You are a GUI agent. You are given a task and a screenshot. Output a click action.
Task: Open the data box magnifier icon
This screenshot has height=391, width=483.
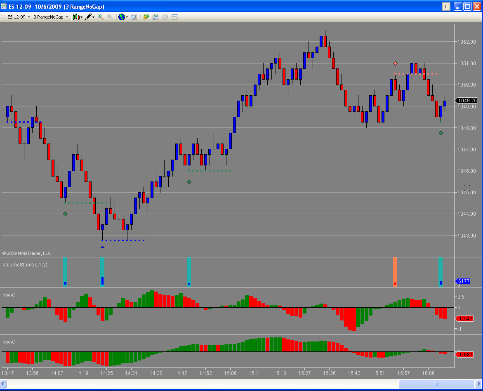coord(134,17)
